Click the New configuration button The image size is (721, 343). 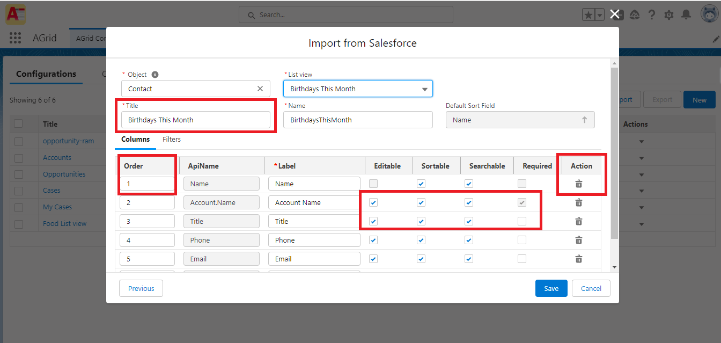click(x=700, y=100)
